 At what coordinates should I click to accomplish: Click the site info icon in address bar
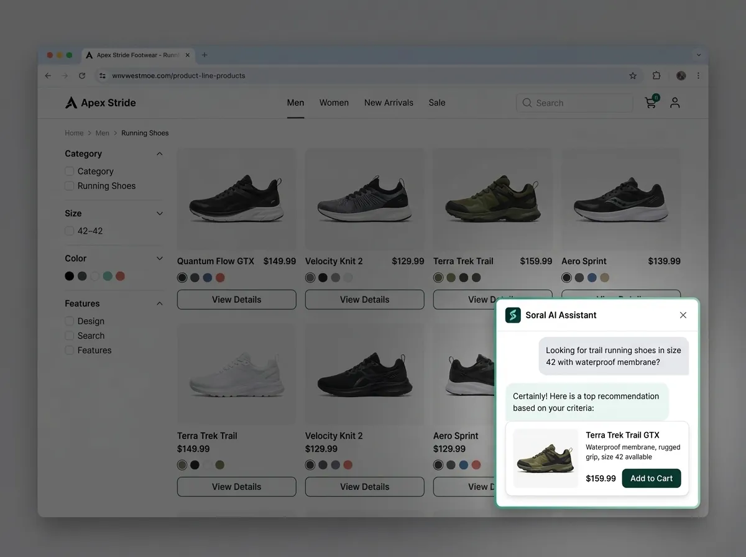[x=103, y=76]
